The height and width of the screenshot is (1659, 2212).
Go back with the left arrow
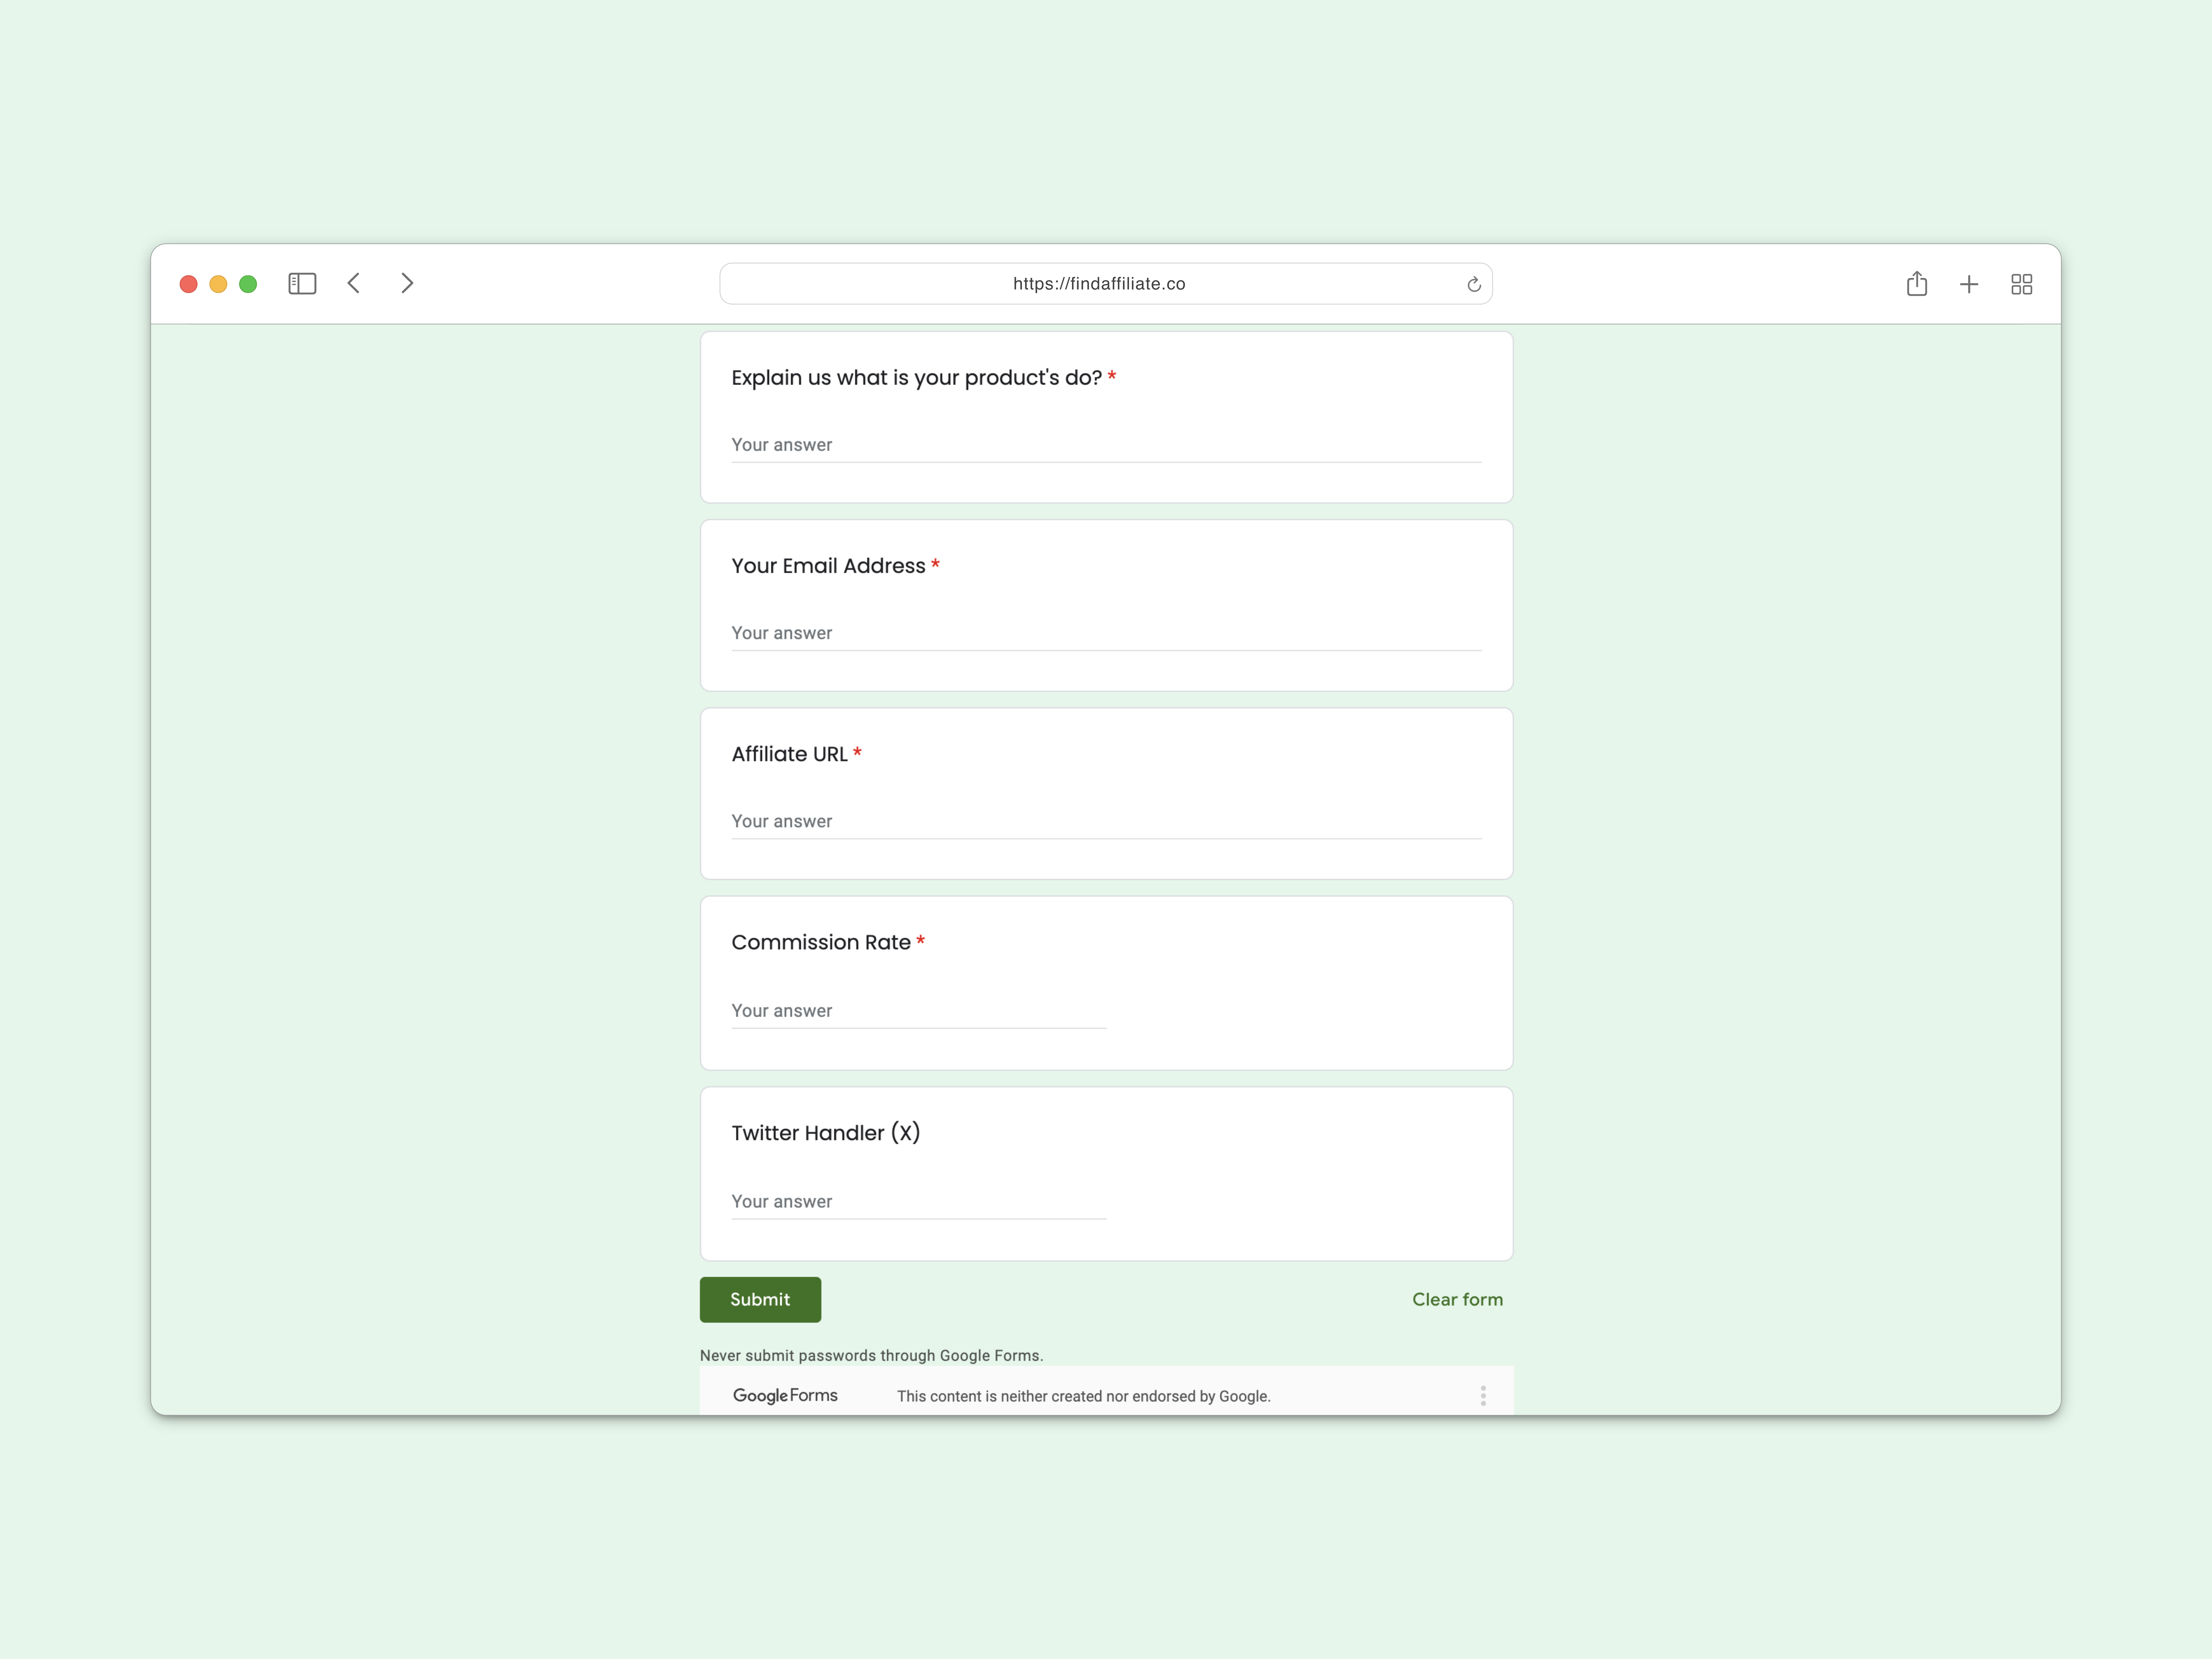354,284
